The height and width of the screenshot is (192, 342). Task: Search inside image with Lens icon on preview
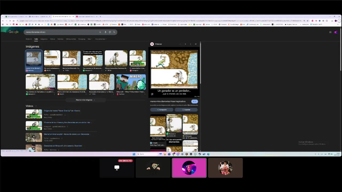[x=152, y=94]
